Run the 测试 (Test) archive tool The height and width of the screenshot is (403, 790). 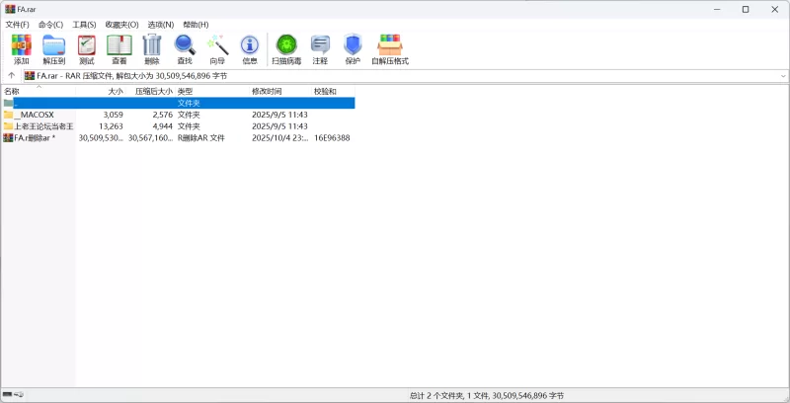pyautogui.click(x=86, y=49)
